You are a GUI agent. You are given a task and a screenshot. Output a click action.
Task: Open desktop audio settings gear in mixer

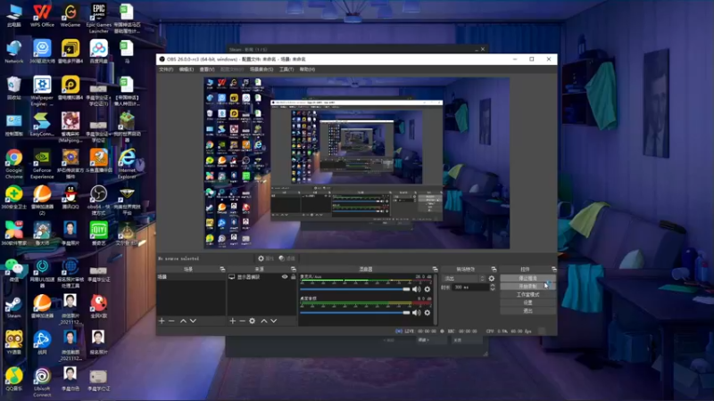click(x=428, y=313)
